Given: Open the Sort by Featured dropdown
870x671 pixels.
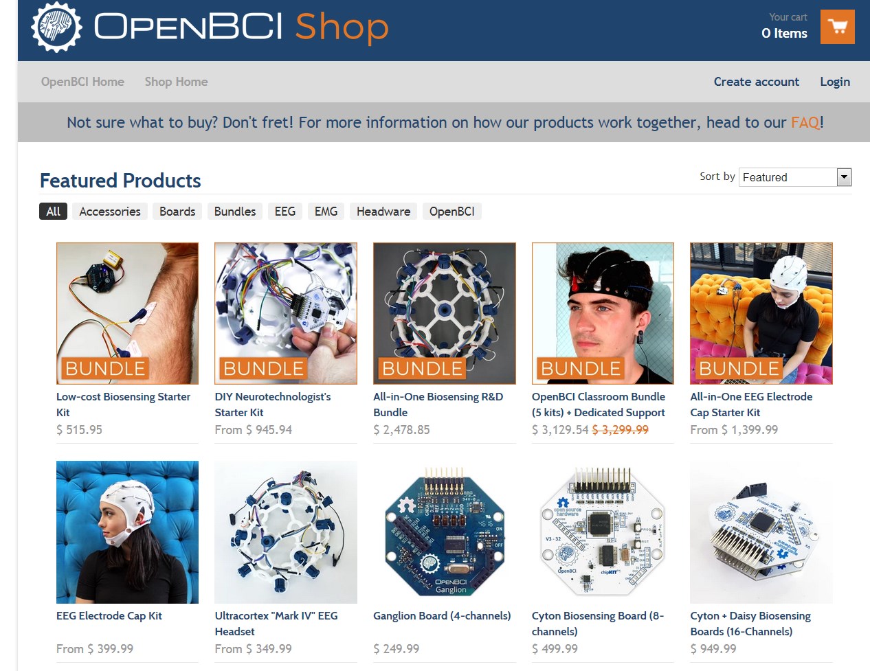Looking at the screenshot, I should point(795,177).
